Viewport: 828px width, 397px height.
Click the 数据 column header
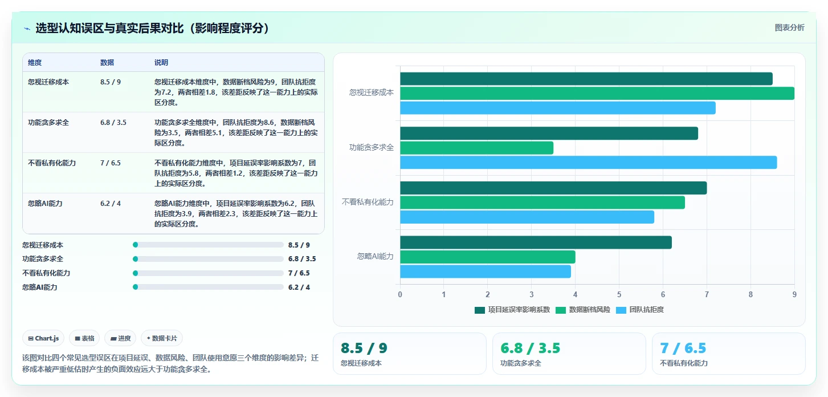tap(107, 63)
